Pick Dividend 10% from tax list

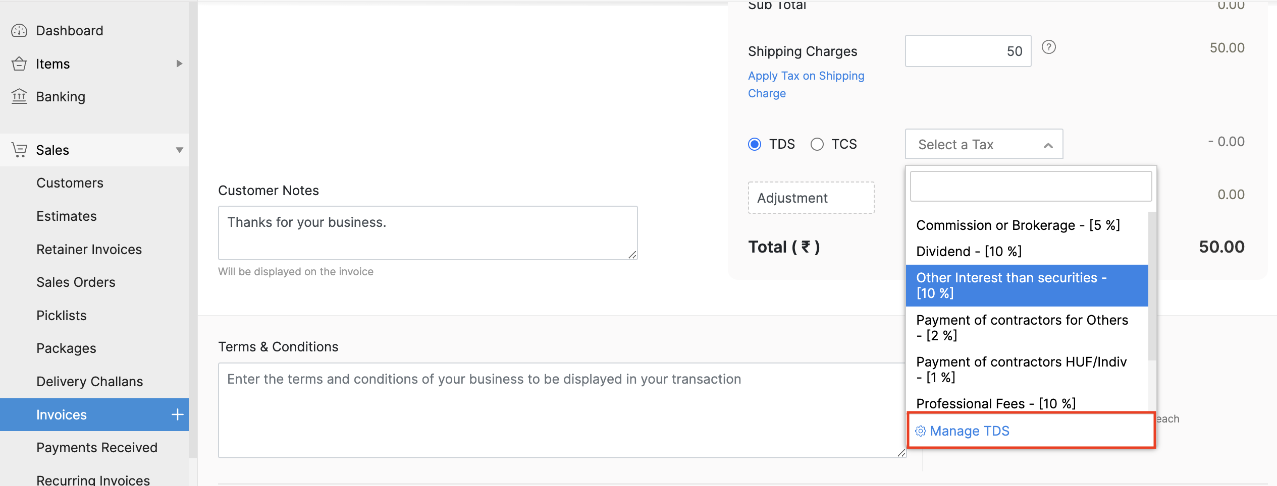pos(969,251)
